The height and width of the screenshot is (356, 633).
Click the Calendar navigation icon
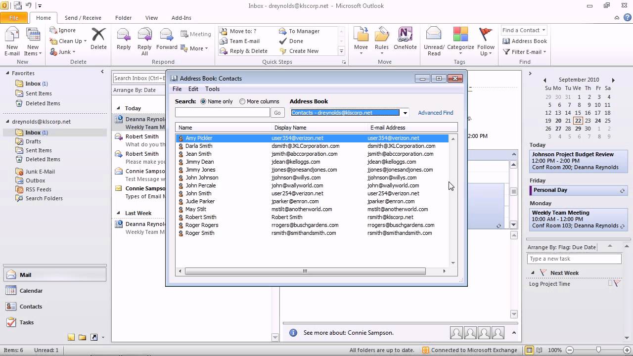pos(11,291)
